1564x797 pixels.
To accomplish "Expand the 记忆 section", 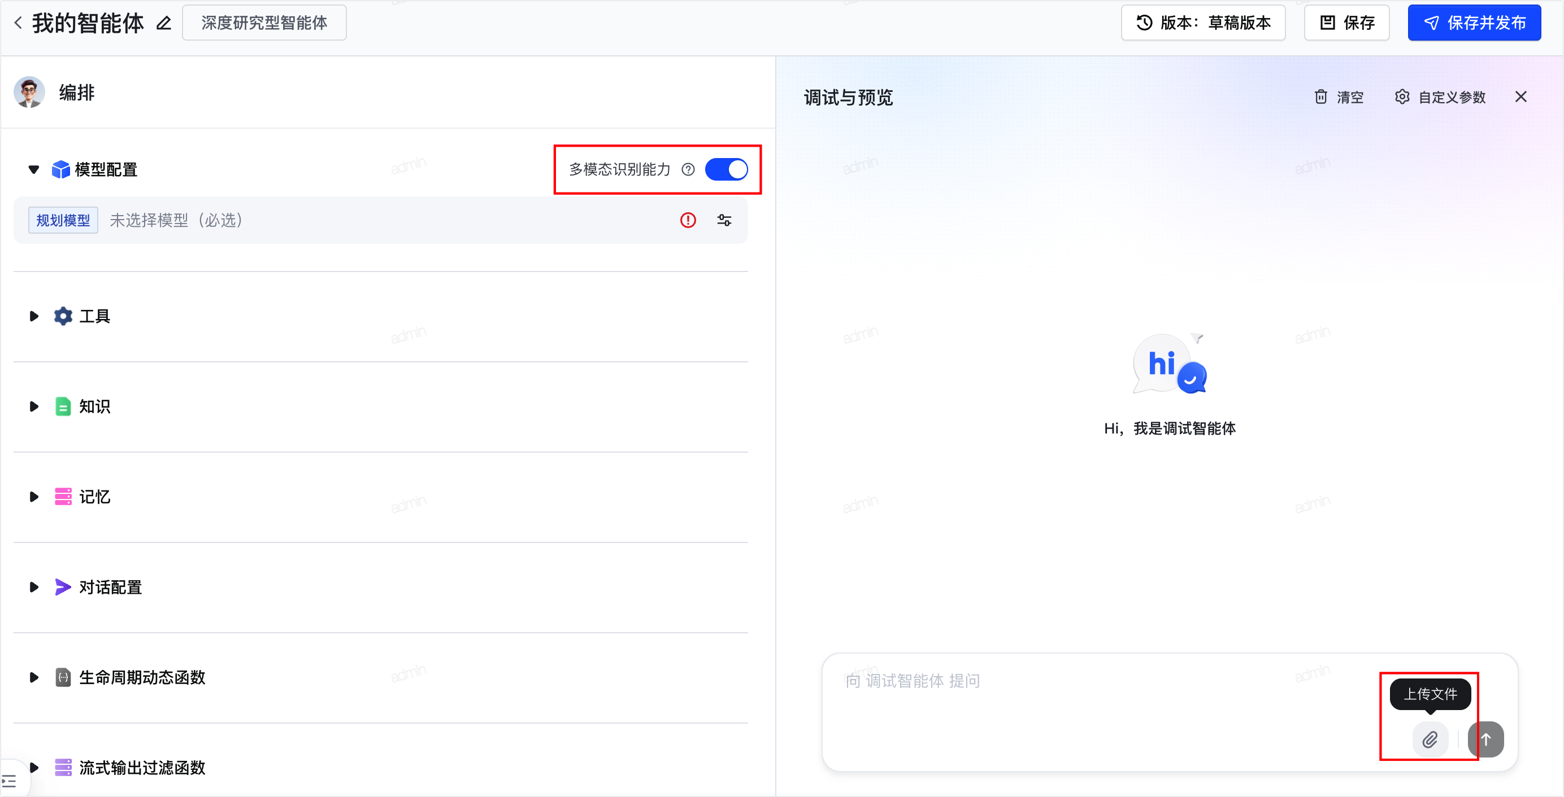I will pyautogui.click(x=34, y=497).
